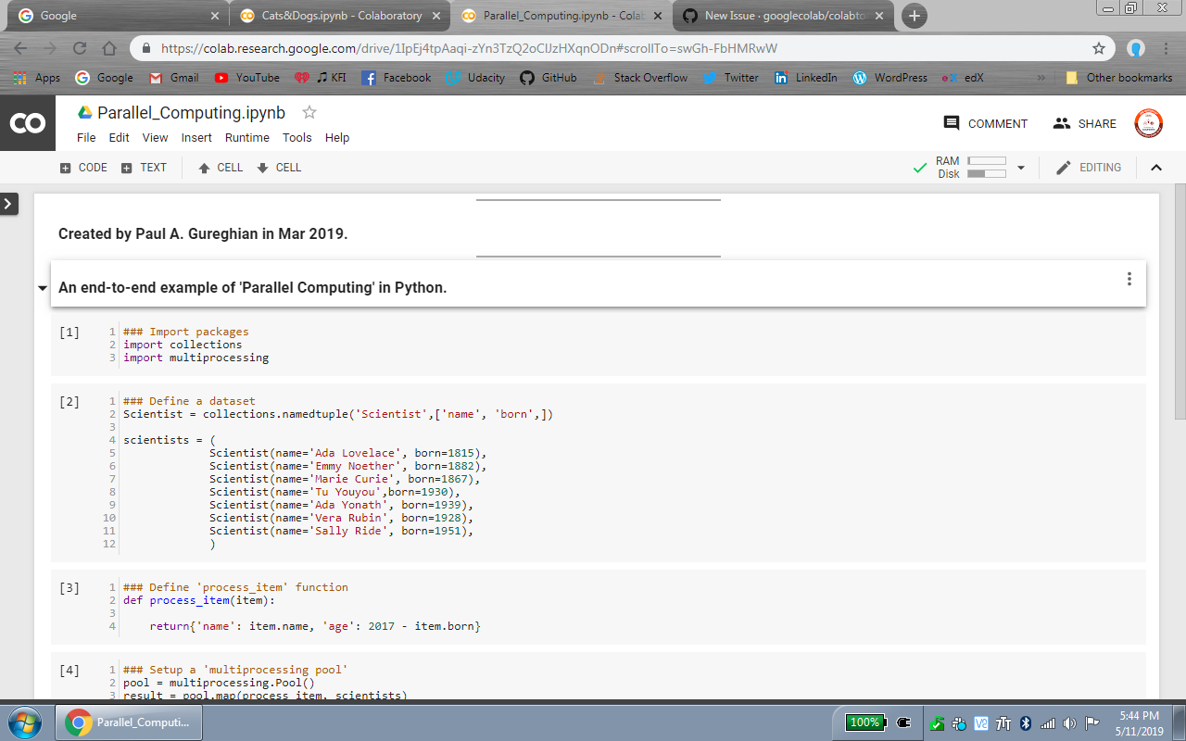Open the volume tray icon

(1070, 722)
